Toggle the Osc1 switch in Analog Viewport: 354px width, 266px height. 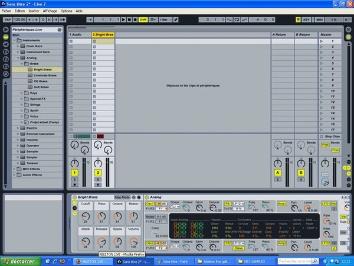click(150, 204)
